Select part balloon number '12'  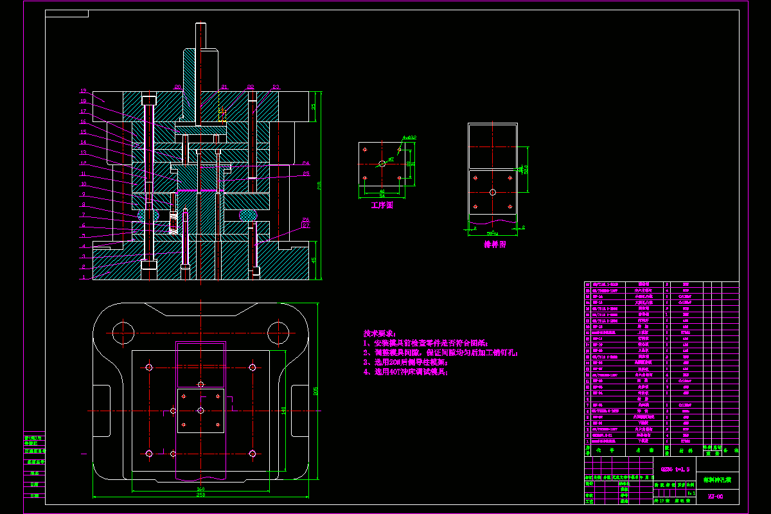84,163
